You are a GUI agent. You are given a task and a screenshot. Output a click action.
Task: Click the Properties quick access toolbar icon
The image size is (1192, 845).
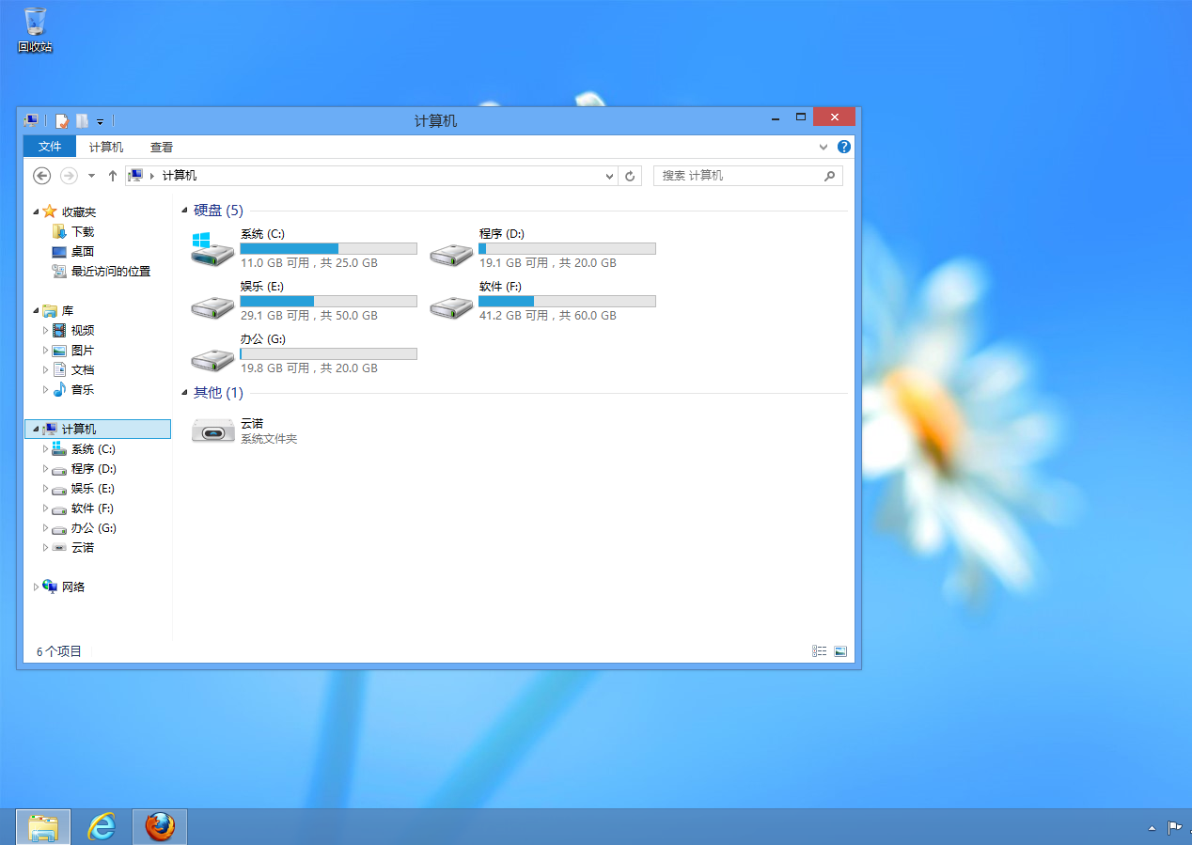[x=62, y=120]
